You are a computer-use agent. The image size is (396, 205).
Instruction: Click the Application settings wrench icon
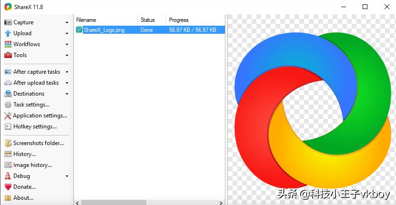tap(8, 116)
